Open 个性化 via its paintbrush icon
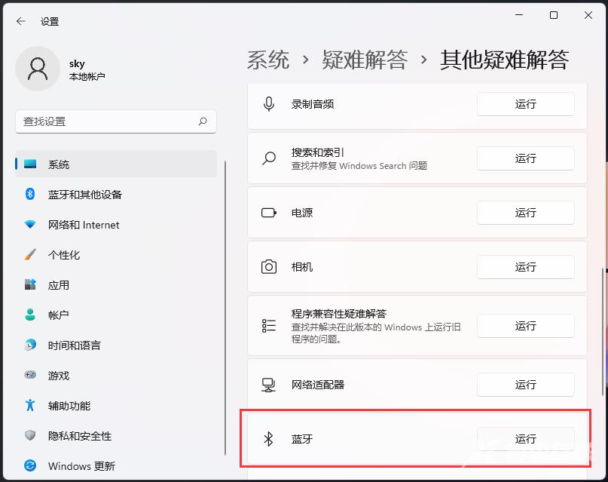Viewport: 608px width, 482px height. [x=29, y=255]
